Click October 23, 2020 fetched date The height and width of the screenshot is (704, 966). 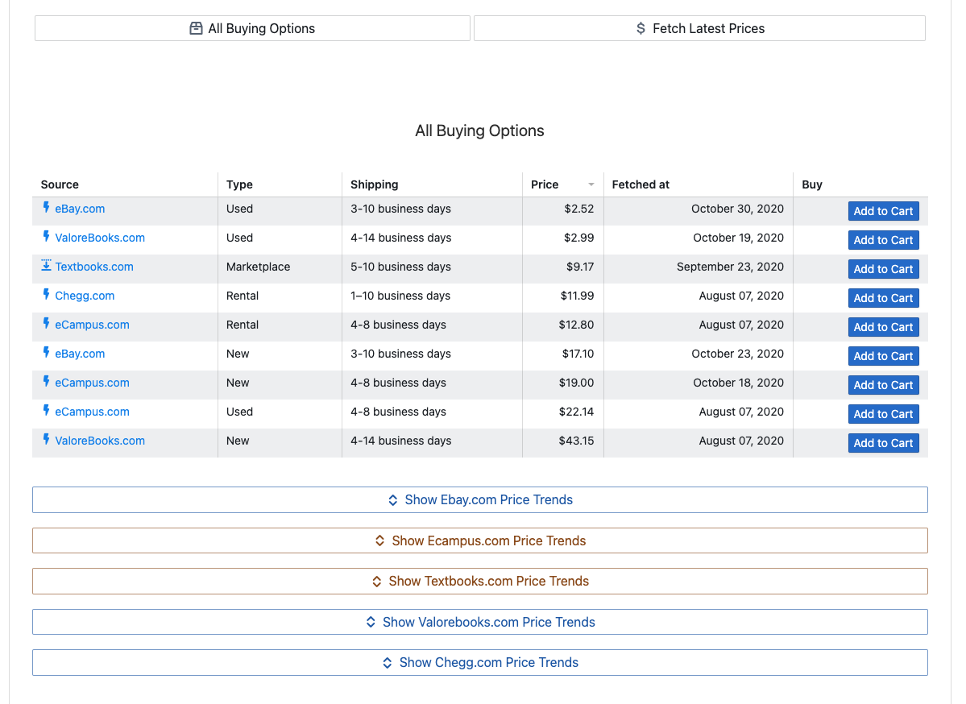[737, 354]
